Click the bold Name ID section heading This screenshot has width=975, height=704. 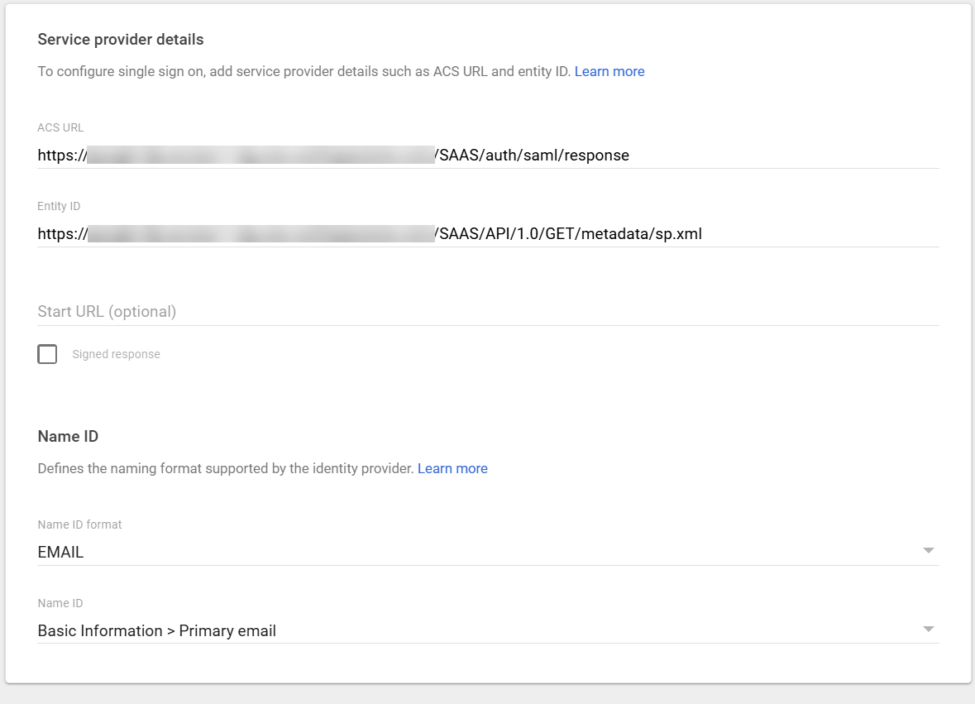click(x=68, y=436)
